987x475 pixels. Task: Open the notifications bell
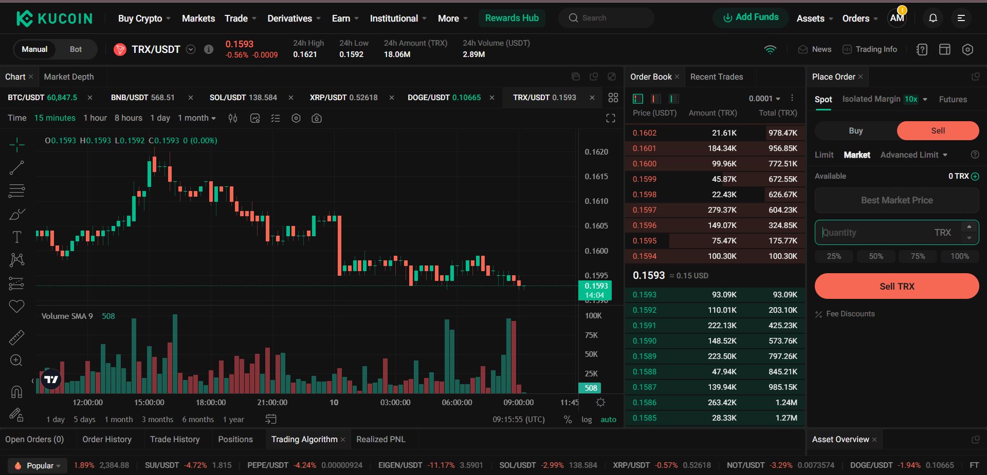point(933,18)
